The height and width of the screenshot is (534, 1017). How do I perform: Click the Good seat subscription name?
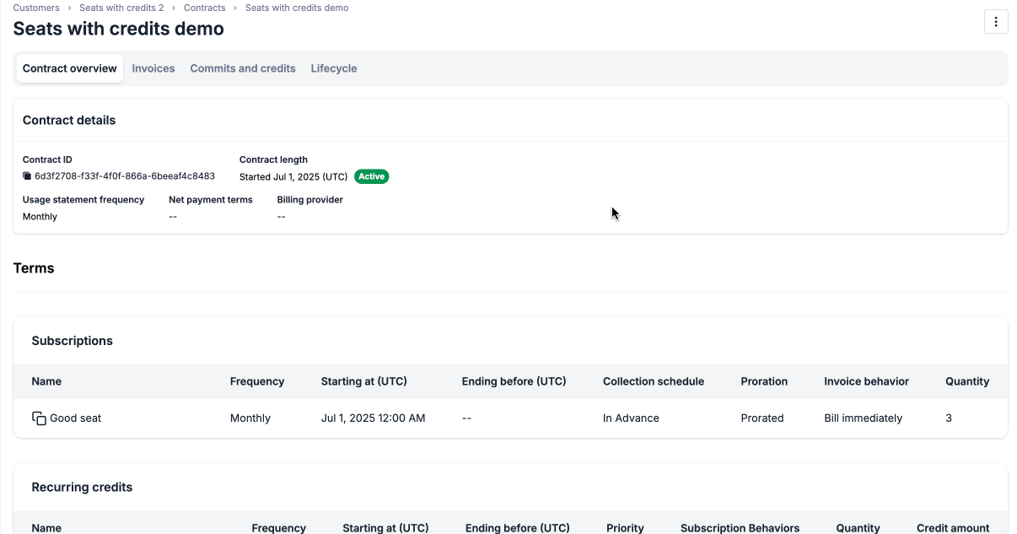pos(75,418)
